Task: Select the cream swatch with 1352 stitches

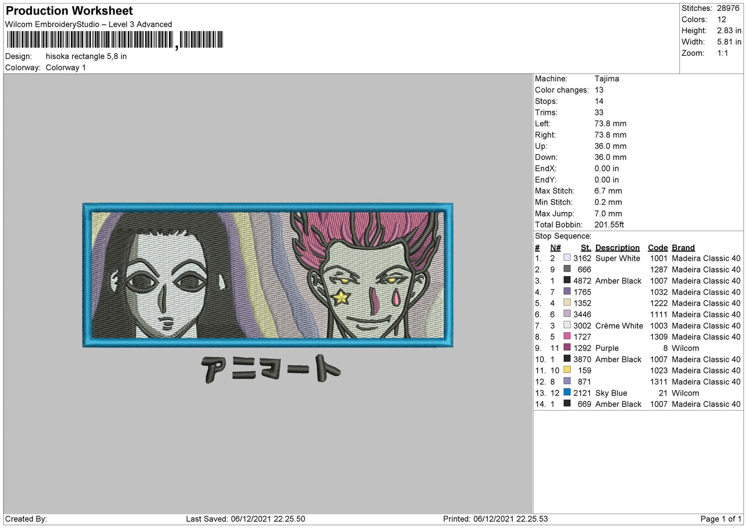Action: coord(567,303)
